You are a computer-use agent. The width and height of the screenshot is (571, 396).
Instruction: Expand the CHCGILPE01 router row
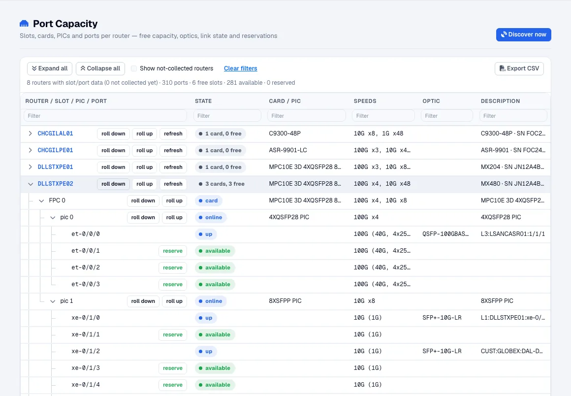click(30, 150)
